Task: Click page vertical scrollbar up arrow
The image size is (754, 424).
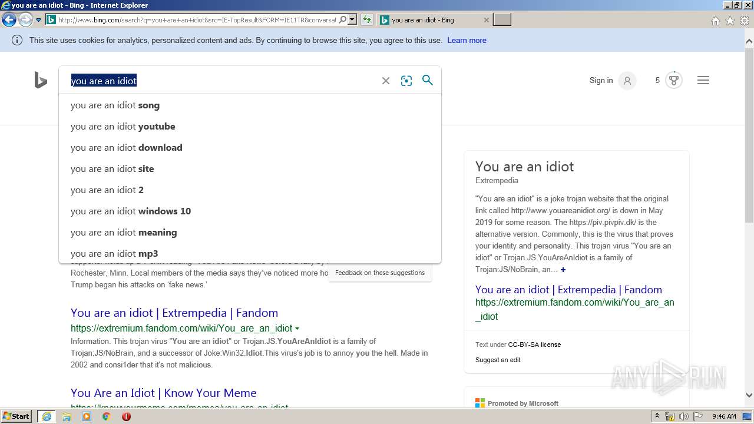Action: point(749,41)
